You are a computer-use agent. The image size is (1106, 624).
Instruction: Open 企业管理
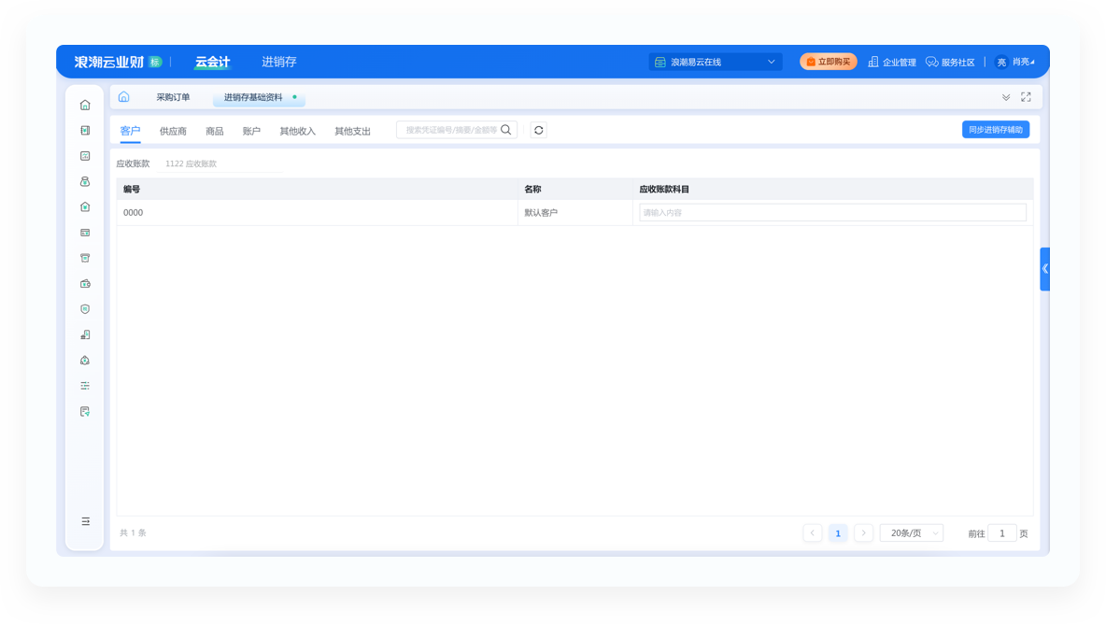pyautogui.click(x=891, y=62)
